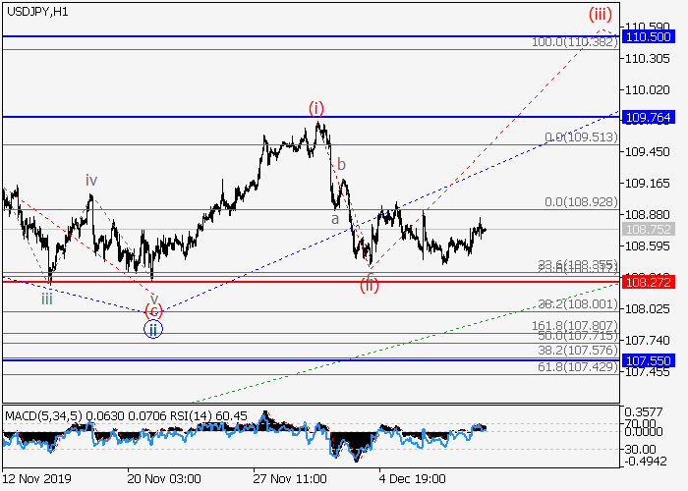Click the iv wave label
The height and width of the screenshot is (491, 688).
[90, 180]
